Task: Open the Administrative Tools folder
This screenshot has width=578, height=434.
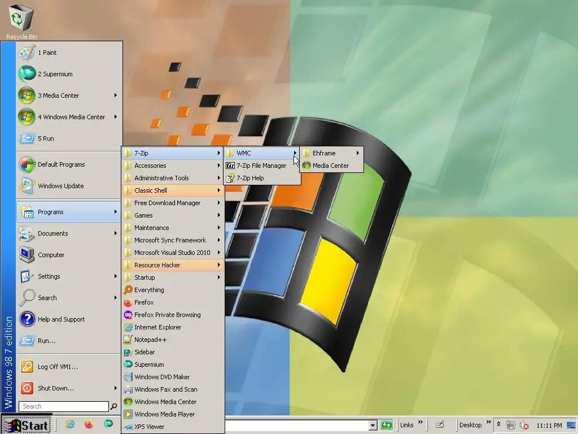Action: click(x=173, y=178)
